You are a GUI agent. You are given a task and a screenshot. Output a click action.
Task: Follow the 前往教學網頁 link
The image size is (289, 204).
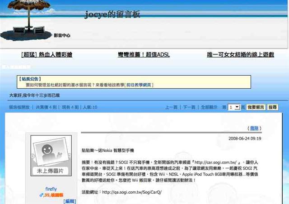(139, 85)
